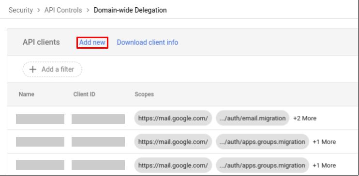Click Add new API client link
The width and height of the screenshot is (359, 176).
point(92,42)
